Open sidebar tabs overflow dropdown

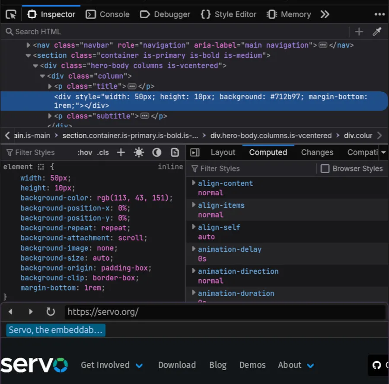(383, 152)
